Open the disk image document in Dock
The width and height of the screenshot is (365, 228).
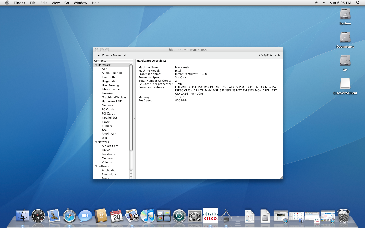(265, 216)
